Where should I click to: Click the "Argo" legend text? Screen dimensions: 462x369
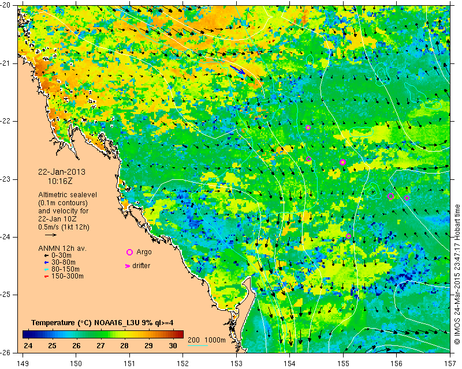[x=144, y=252]
